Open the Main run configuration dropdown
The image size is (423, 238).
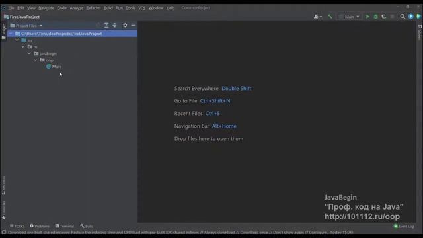coord(349,17)
